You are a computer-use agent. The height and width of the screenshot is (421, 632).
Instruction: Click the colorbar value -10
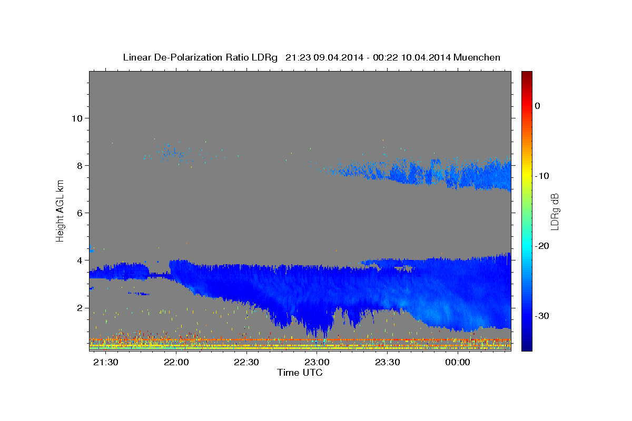542,176
